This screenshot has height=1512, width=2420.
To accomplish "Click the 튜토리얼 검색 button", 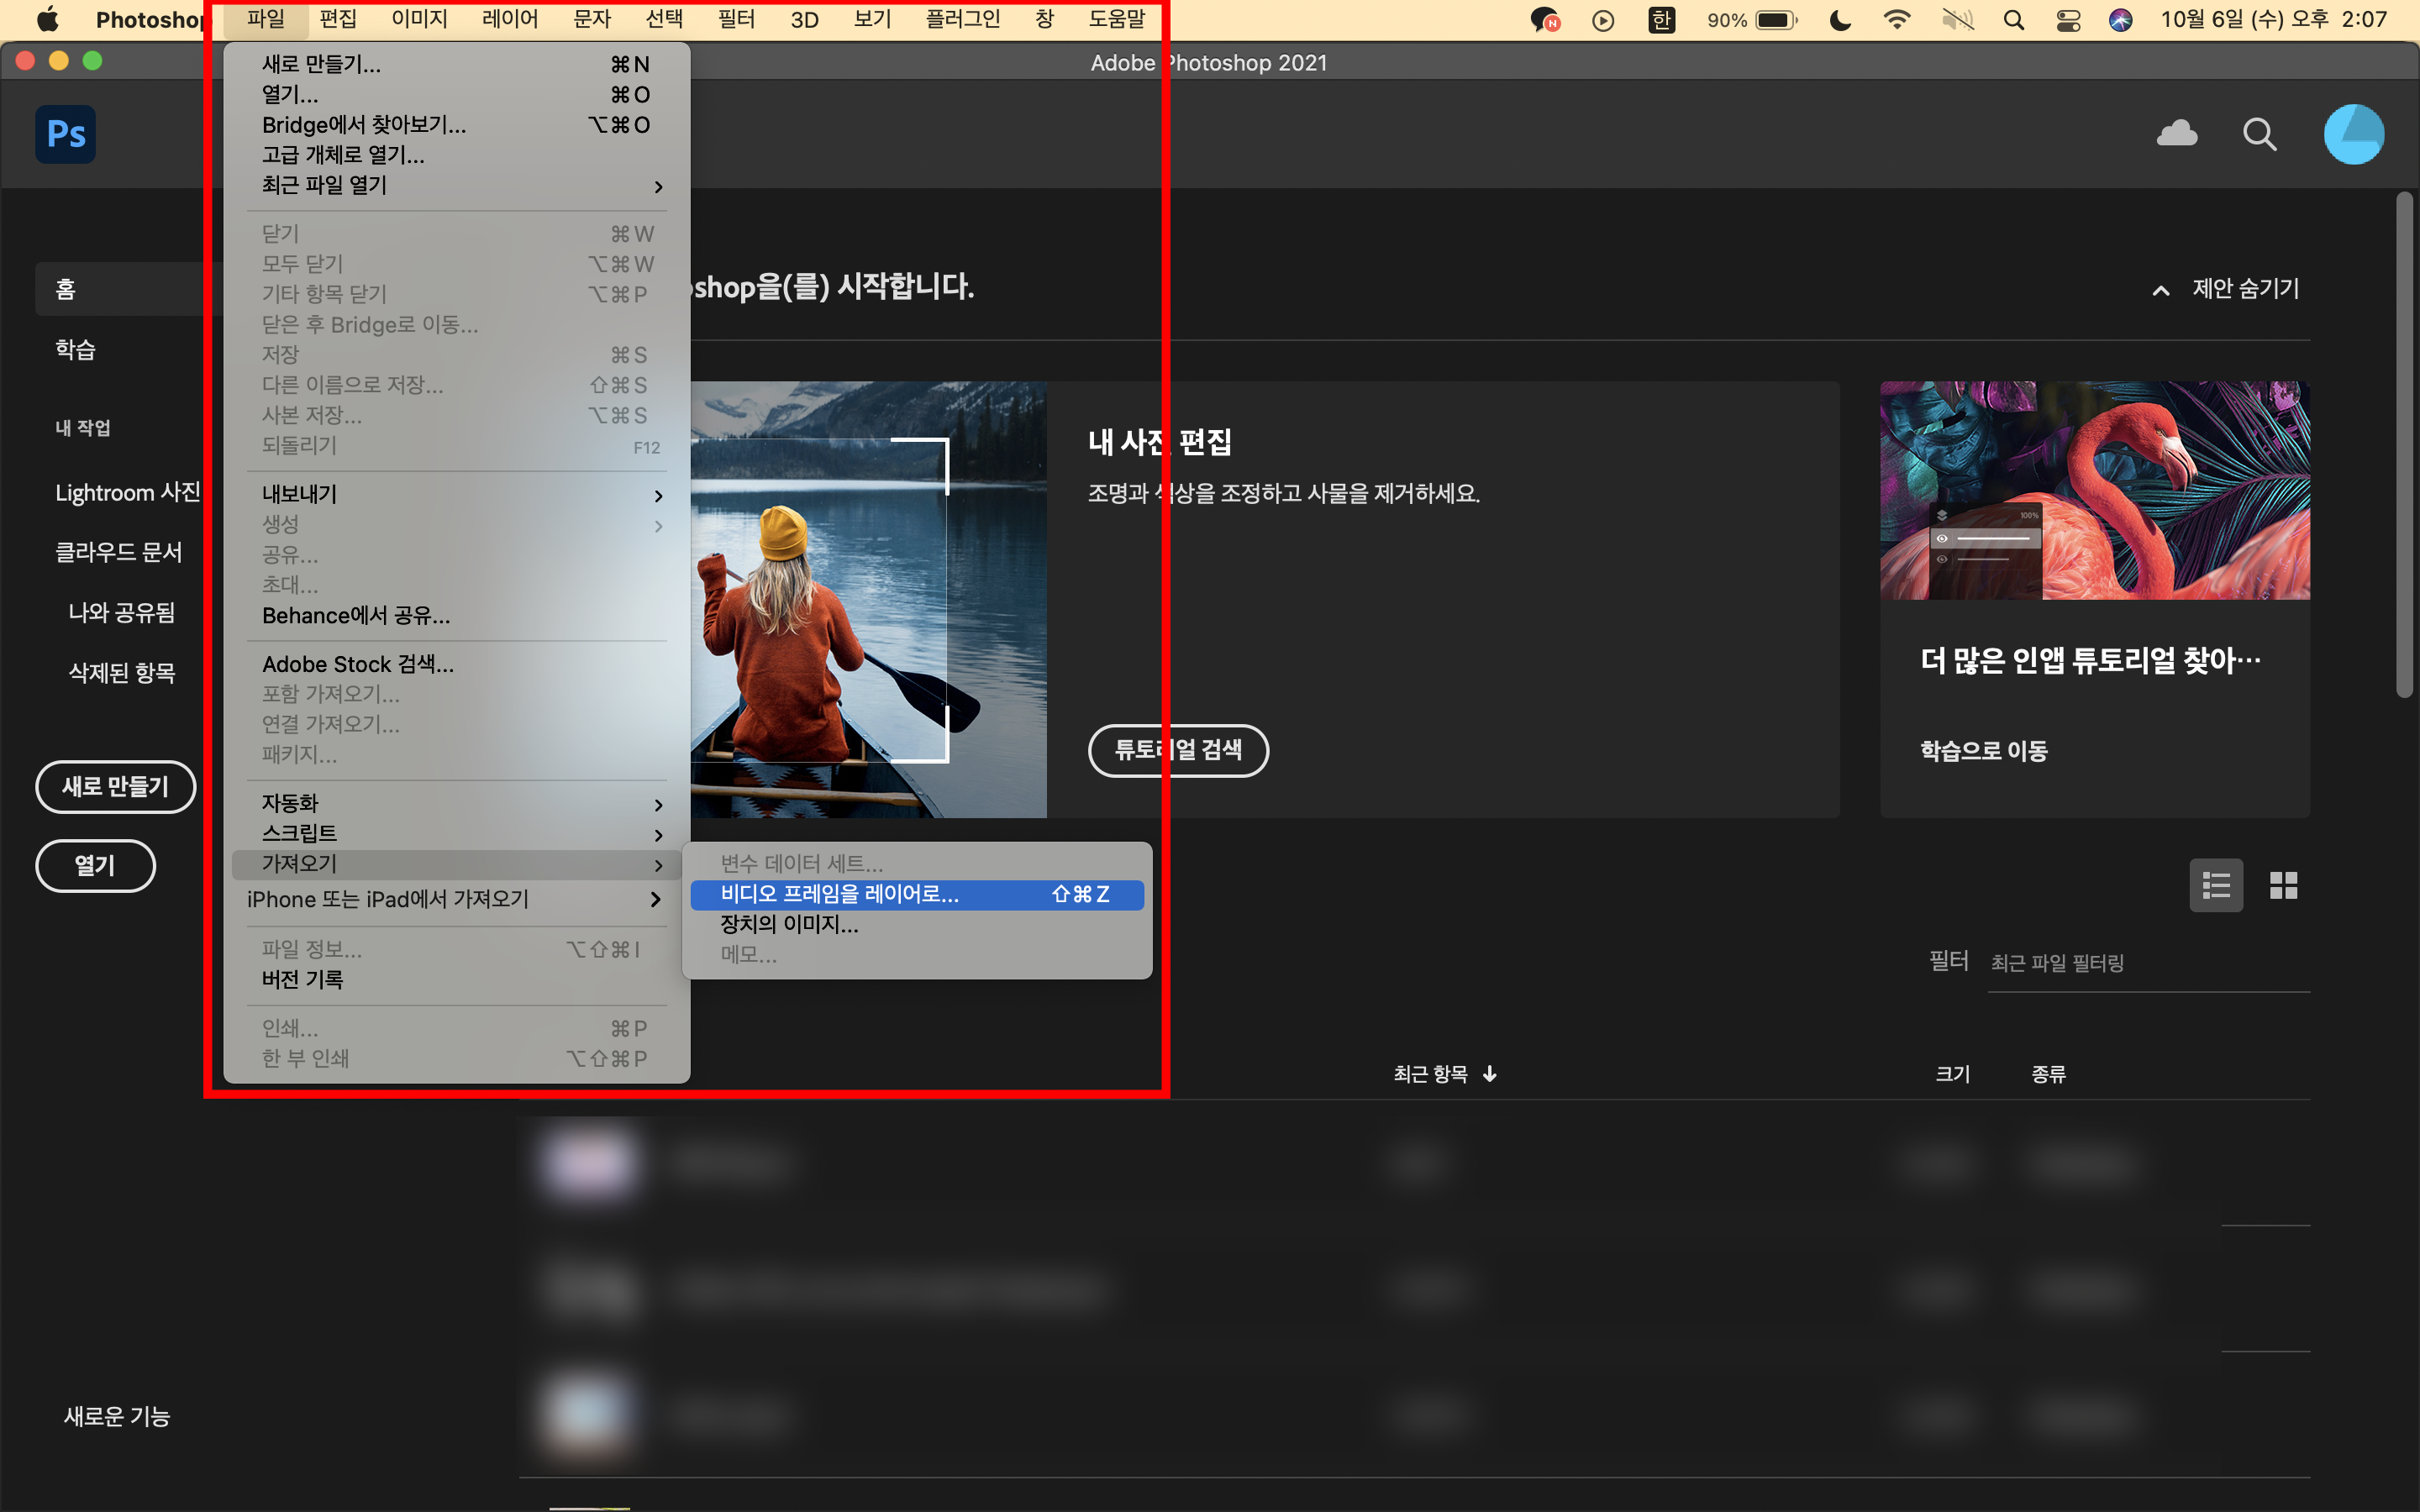I will point(1178,750).
